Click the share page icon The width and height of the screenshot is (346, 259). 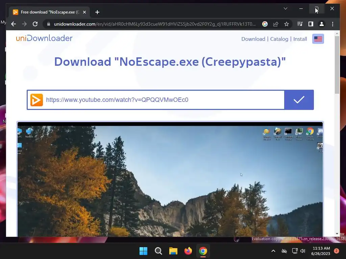point(276,24)
